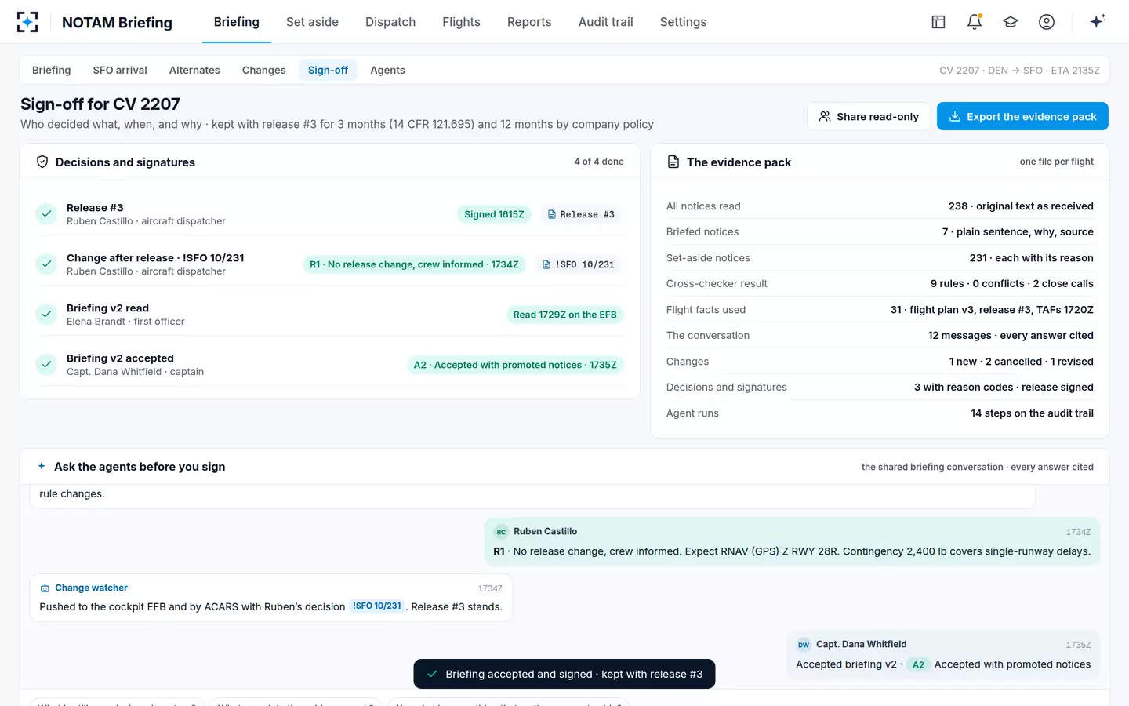Click Export the evidence pack button

click(x=1022, y=116)
